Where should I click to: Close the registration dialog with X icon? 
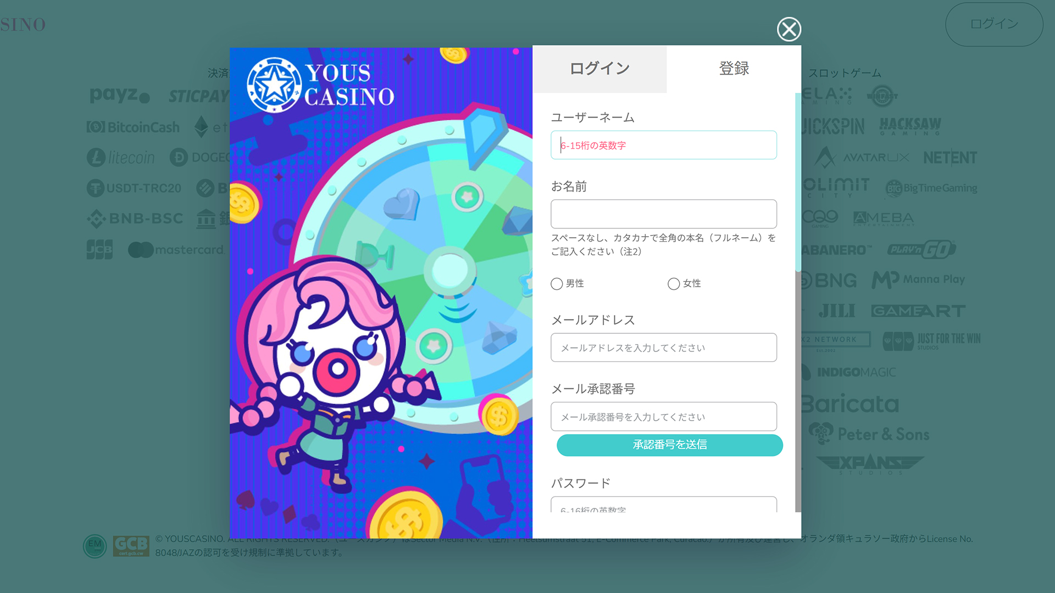(x=789, y=29)
